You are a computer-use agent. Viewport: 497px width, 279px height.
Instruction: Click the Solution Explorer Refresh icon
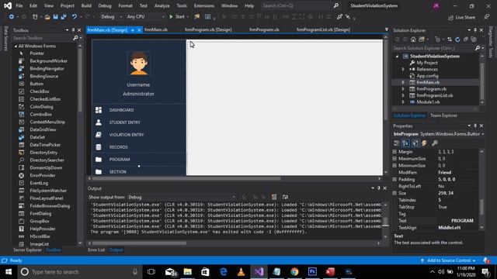(457, 40)
